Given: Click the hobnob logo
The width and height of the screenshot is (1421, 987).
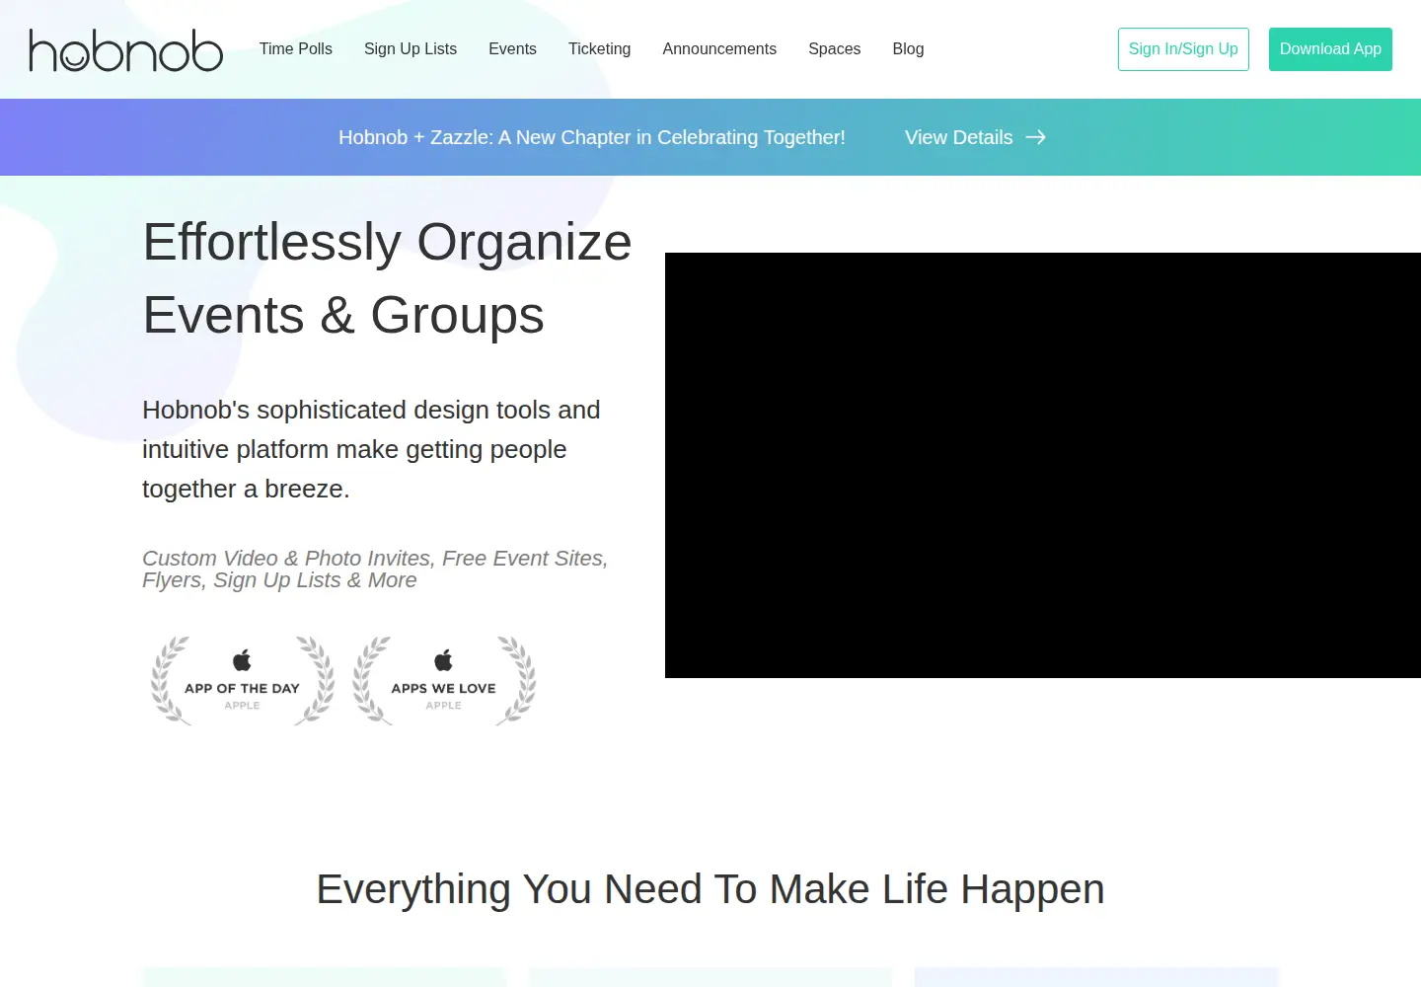Looking at the screenshot, I should 126,50.
